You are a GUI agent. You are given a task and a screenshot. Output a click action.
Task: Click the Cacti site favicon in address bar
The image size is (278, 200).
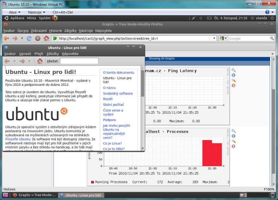point(55,38)
